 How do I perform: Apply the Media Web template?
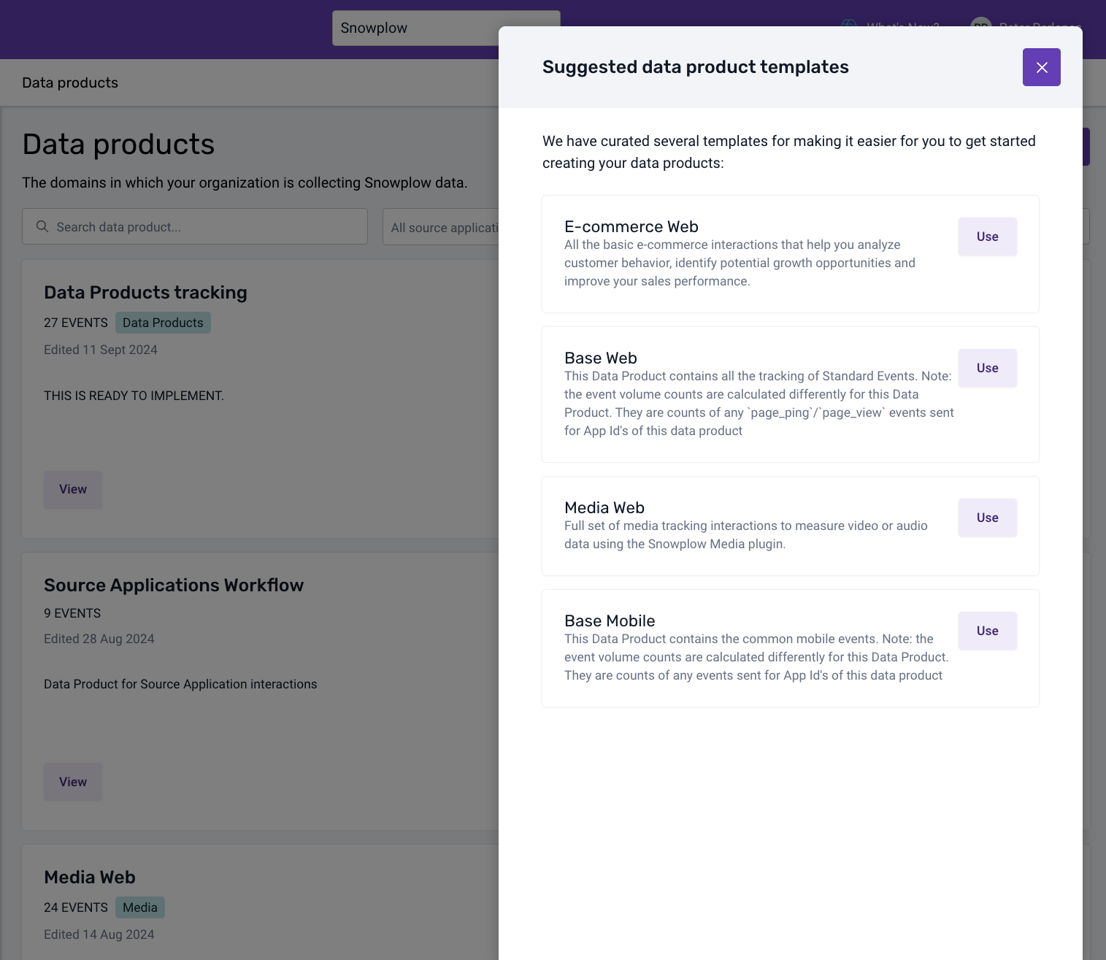pyautogui.click(x=987, y=518)
